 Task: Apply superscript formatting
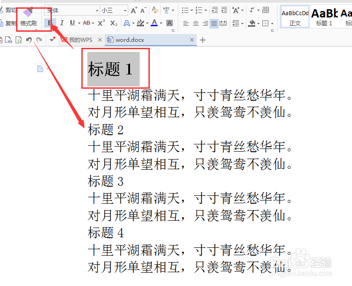[101, 23]
